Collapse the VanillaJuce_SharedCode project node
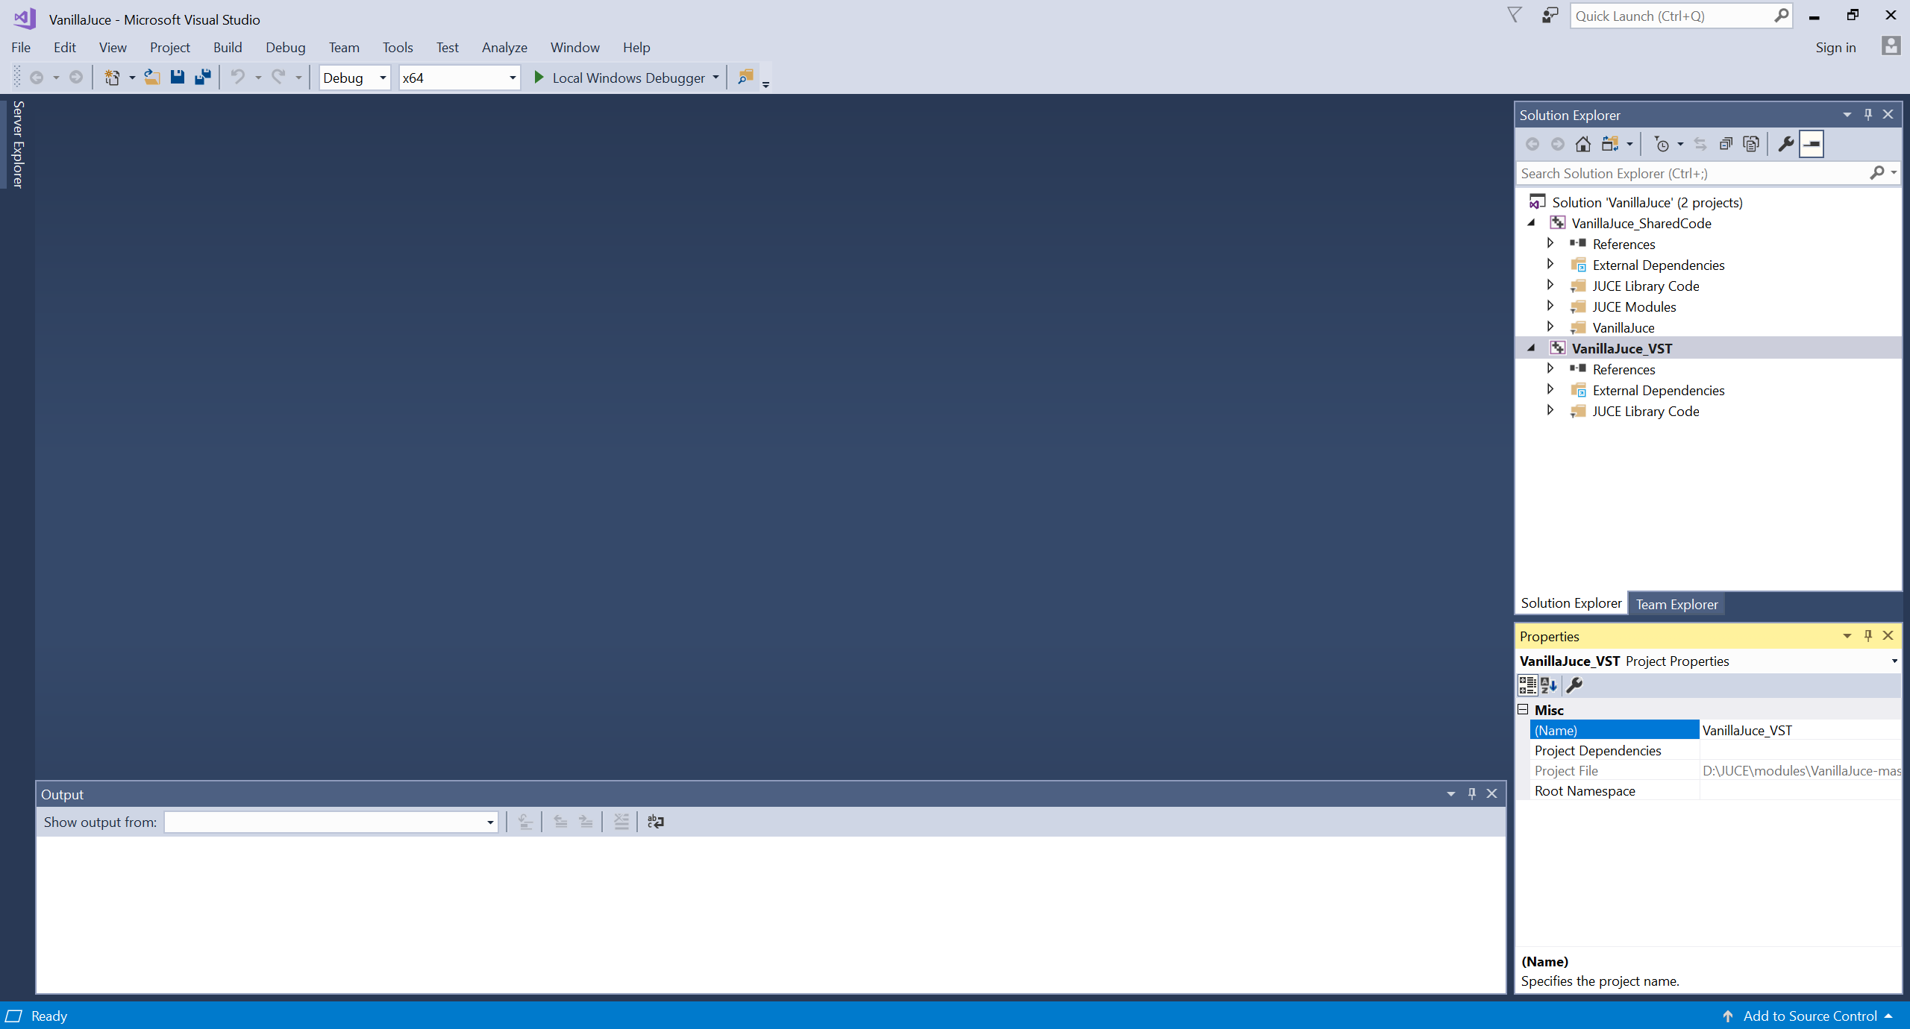 1532,223
